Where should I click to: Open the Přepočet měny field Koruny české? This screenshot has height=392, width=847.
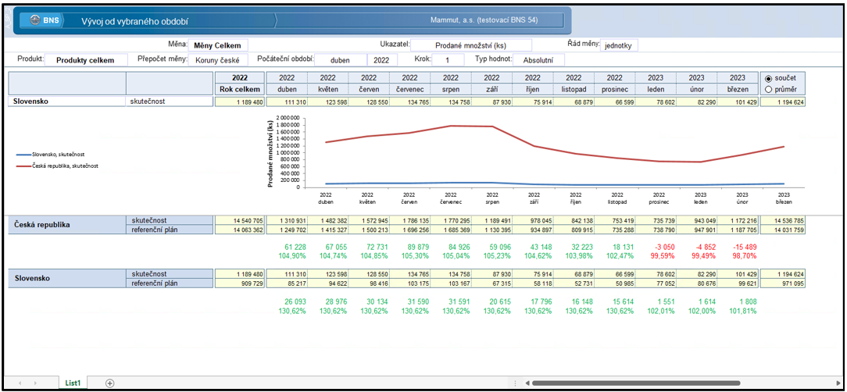pyautogui.click(x=218, y=60)
